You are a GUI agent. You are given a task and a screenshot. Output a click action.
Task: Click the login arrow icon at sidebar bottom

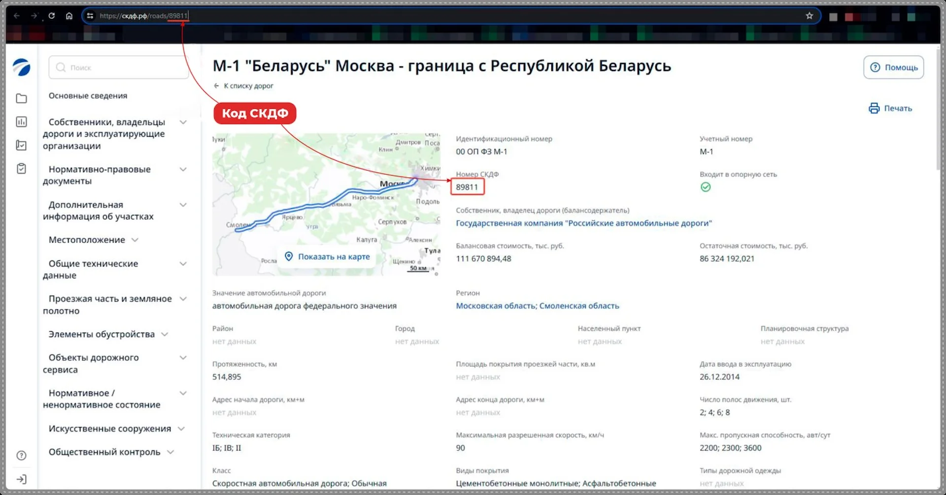21,479
